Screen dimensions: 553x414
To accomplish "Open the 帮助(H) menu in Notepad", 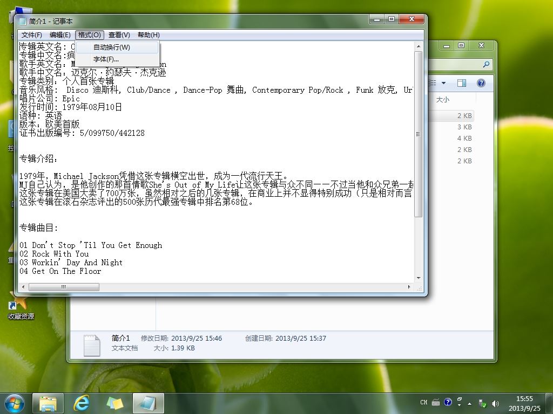I will point(149,35).
